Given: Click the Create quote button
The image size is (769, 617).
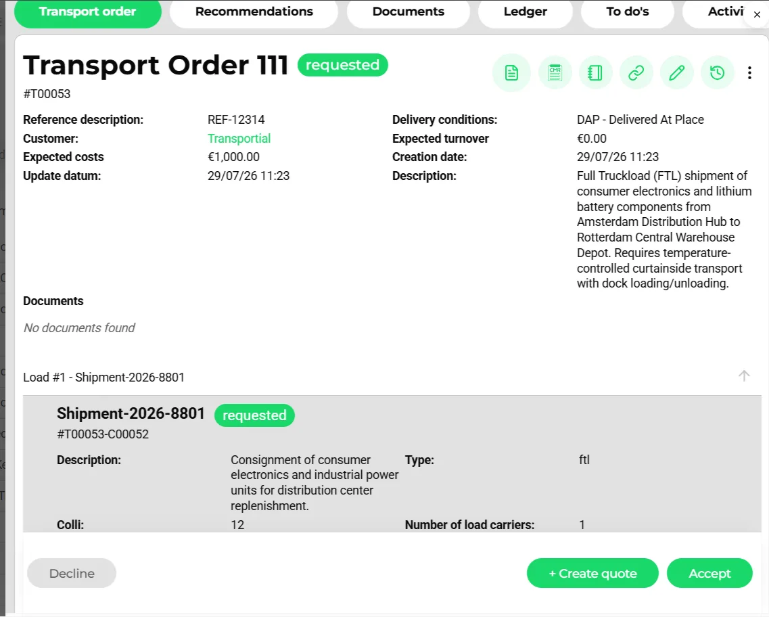Looking at the screenshot, I should tap(592, 573).
